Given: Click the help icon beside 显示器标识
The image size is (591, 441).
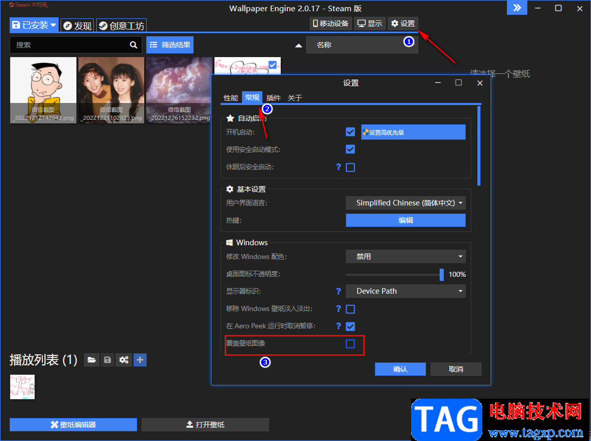Looking at the screenshot, I should [x=338, y=291].
